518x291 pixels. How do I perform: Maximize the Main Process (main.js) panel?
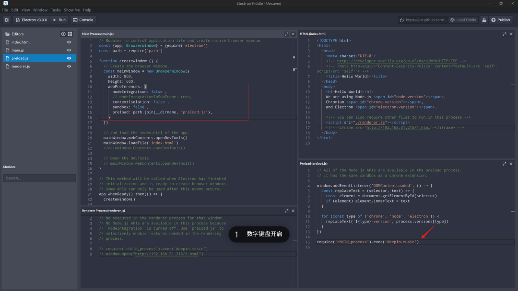click(286, 34)
